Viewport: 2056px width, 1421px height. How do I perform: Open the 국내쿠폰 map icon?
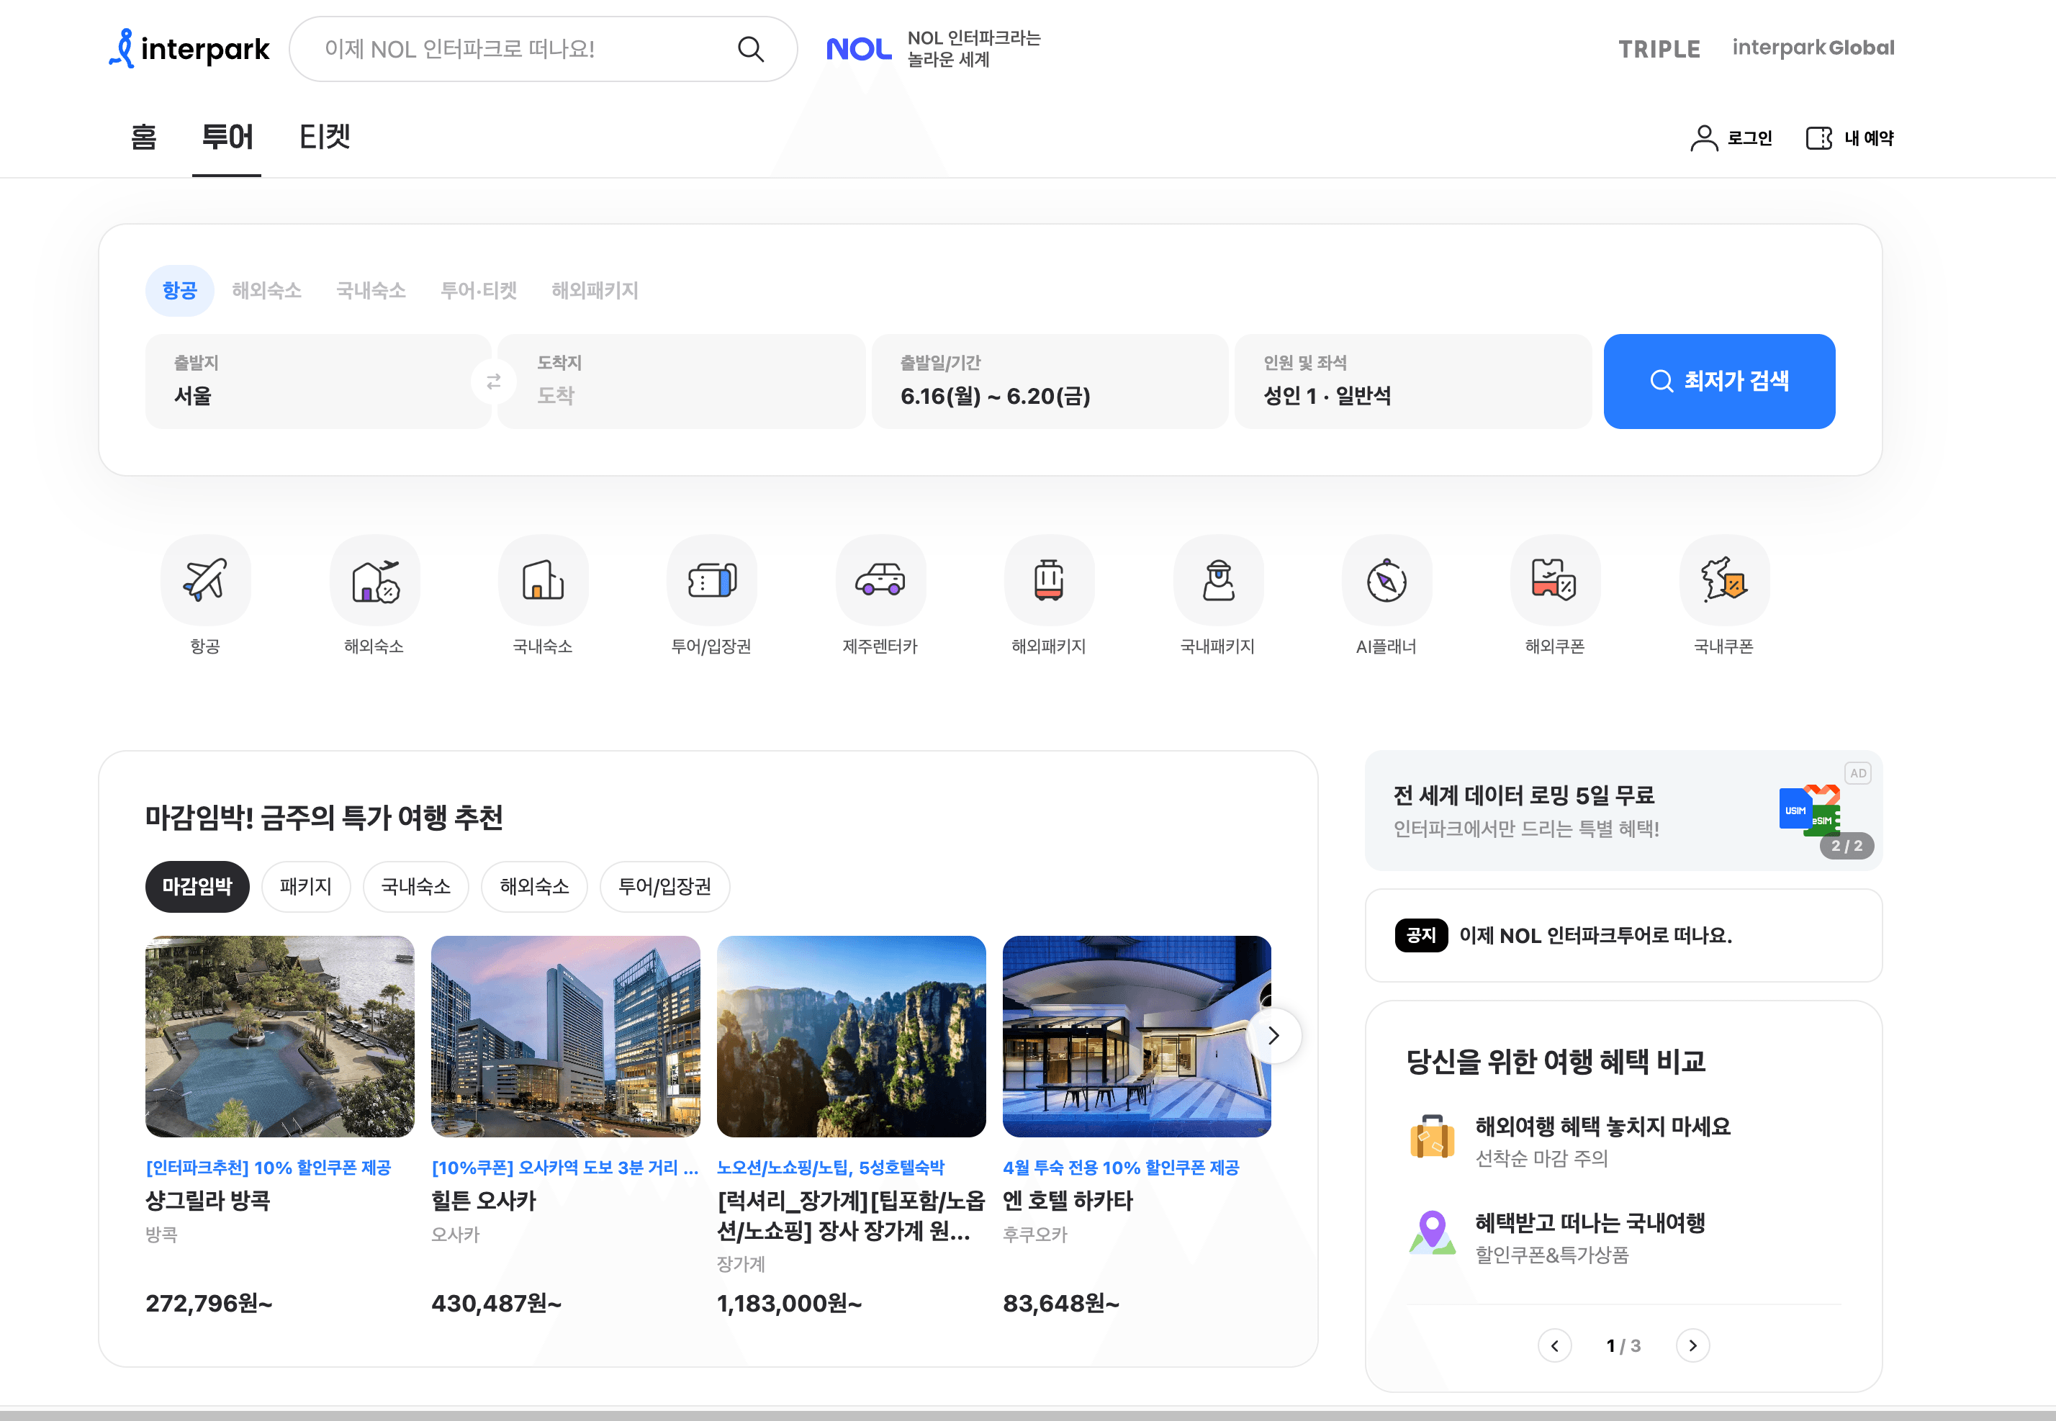click(x=1724, y=580)
